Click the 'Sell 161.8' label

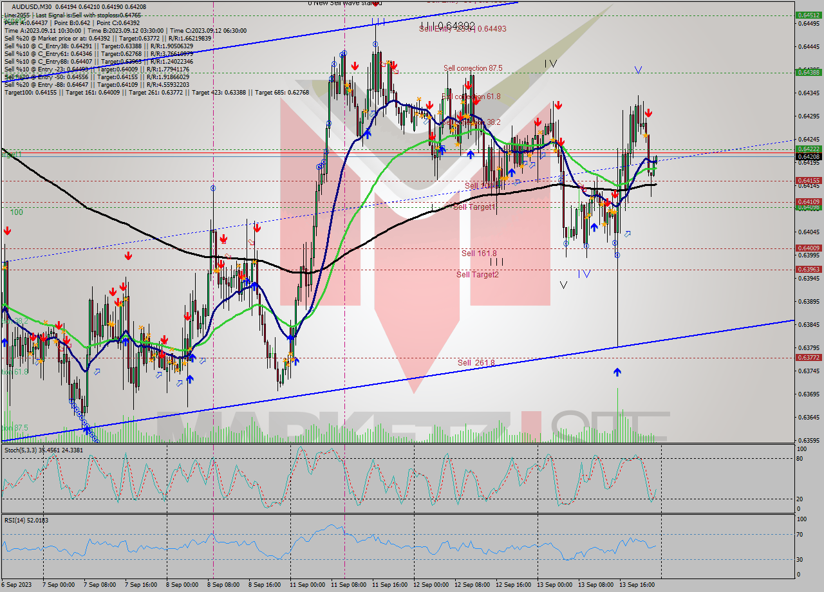(479, 254)
